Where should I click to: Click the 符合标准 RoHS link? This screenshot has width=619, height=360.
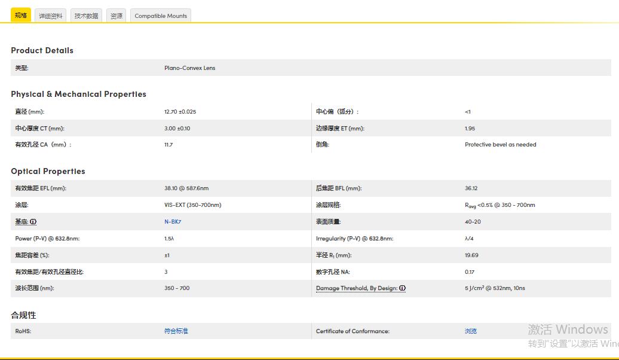(176, 331)
